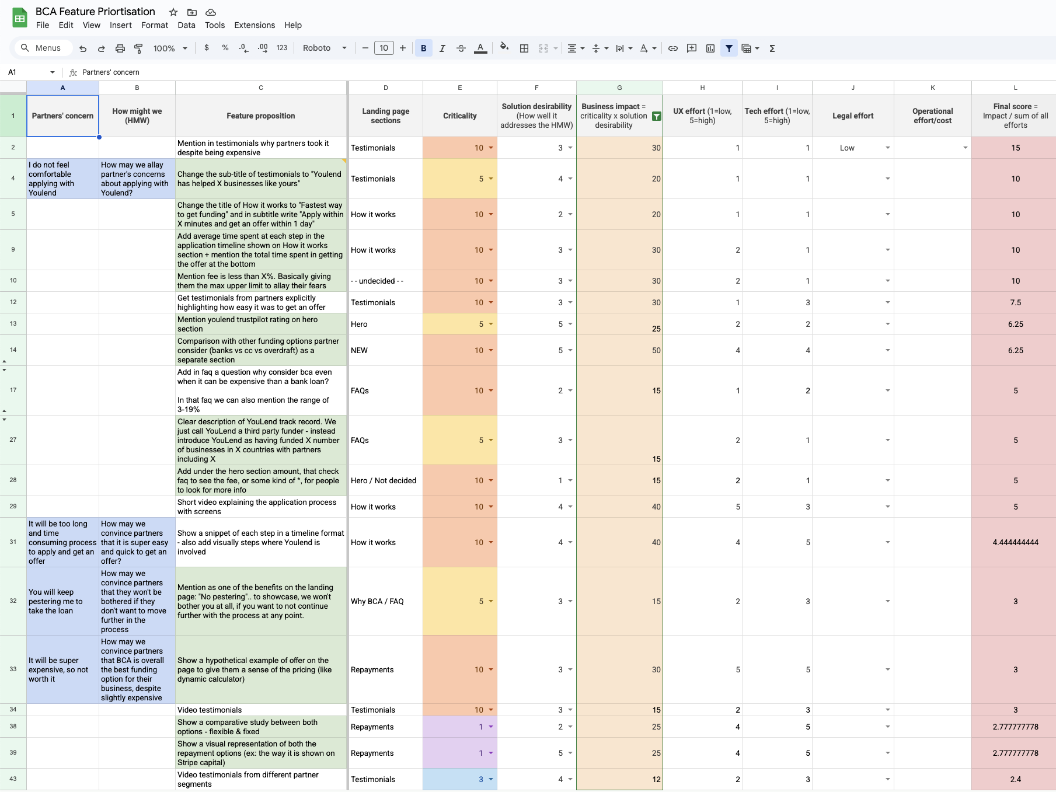1056x792 pixels.
Task: Open the Help menu
Action: tap(293, 25)
